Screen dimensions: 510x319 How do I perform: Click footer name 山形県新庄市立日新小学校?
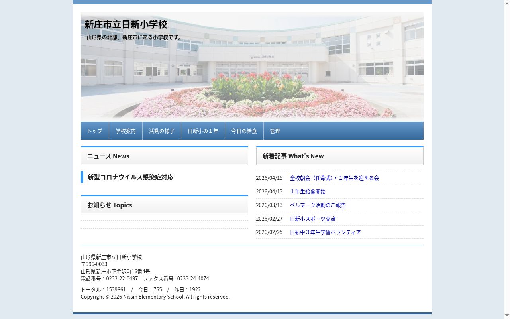pos(112,257)
